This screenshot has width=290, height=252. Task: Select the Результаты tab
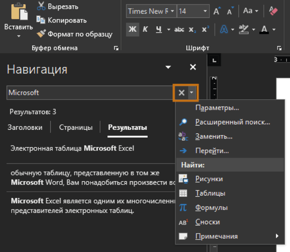[x=127, y=128]
